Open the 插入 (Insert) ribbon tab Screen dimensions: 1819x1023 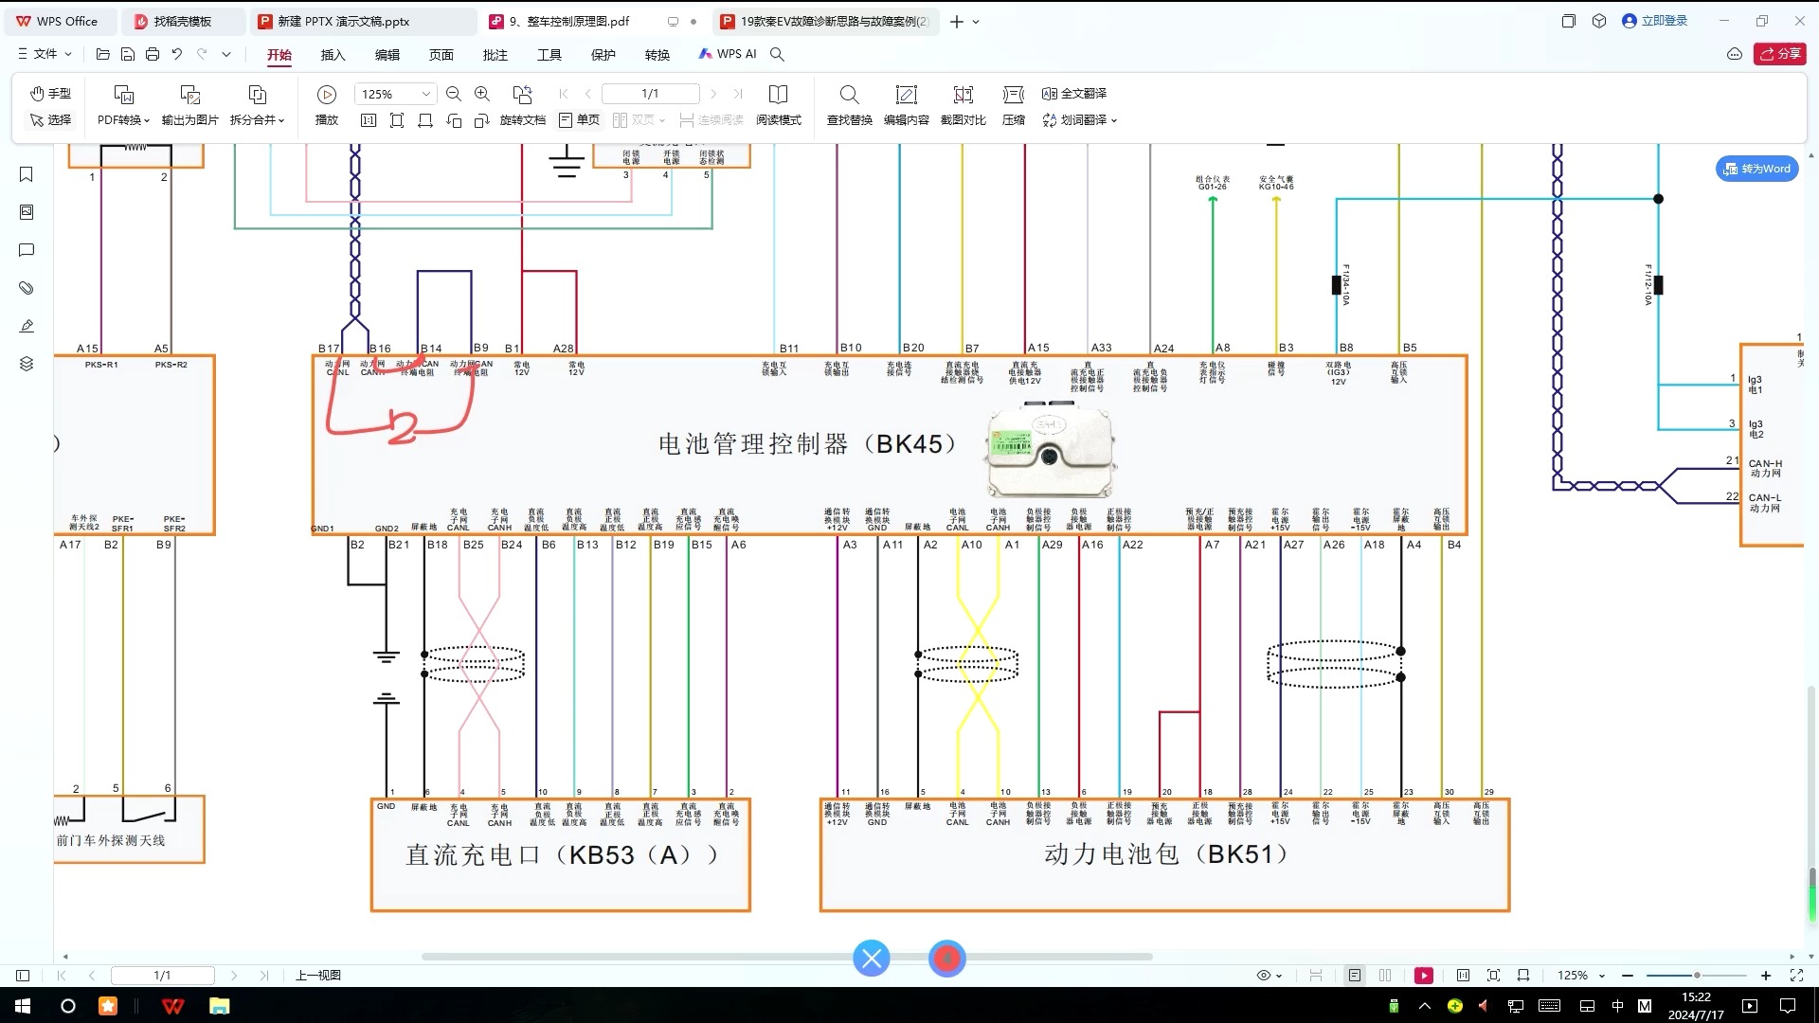pyautogui.click(x=333, y=55)
